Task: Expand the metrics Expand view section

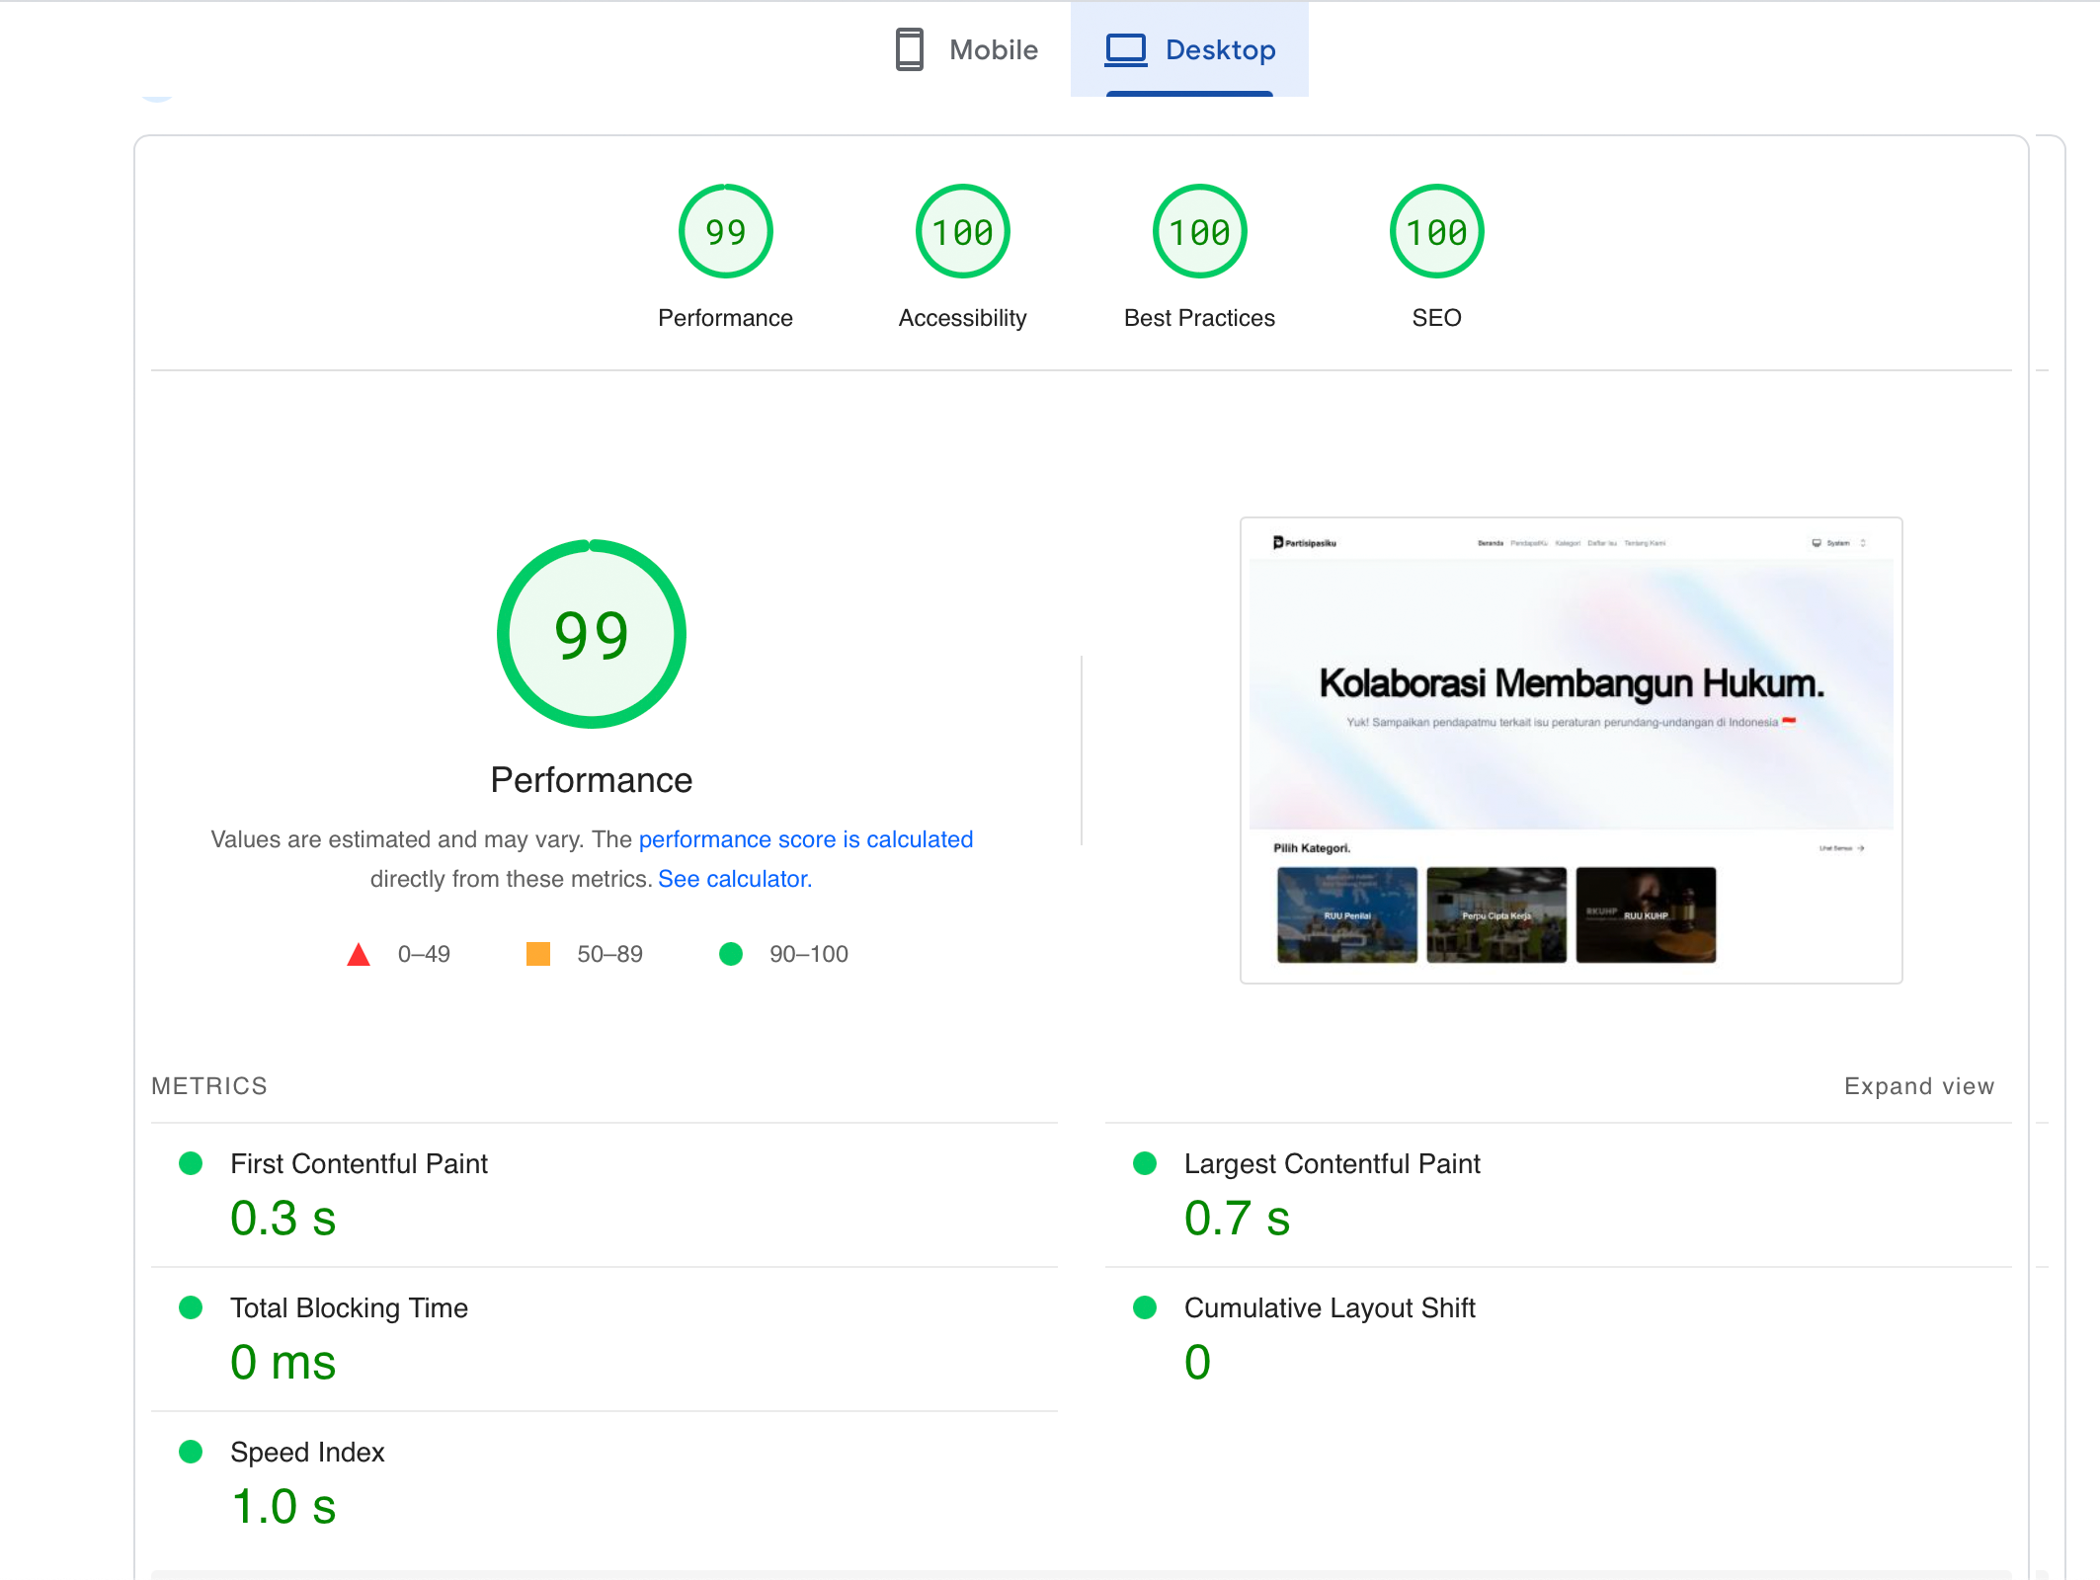Action: click(x=1919, y=1085)
